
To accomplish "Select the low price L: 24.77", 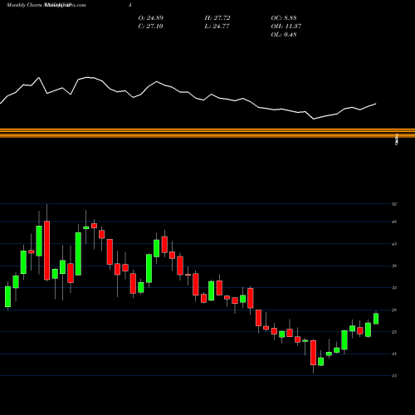I will pos(217,27).
